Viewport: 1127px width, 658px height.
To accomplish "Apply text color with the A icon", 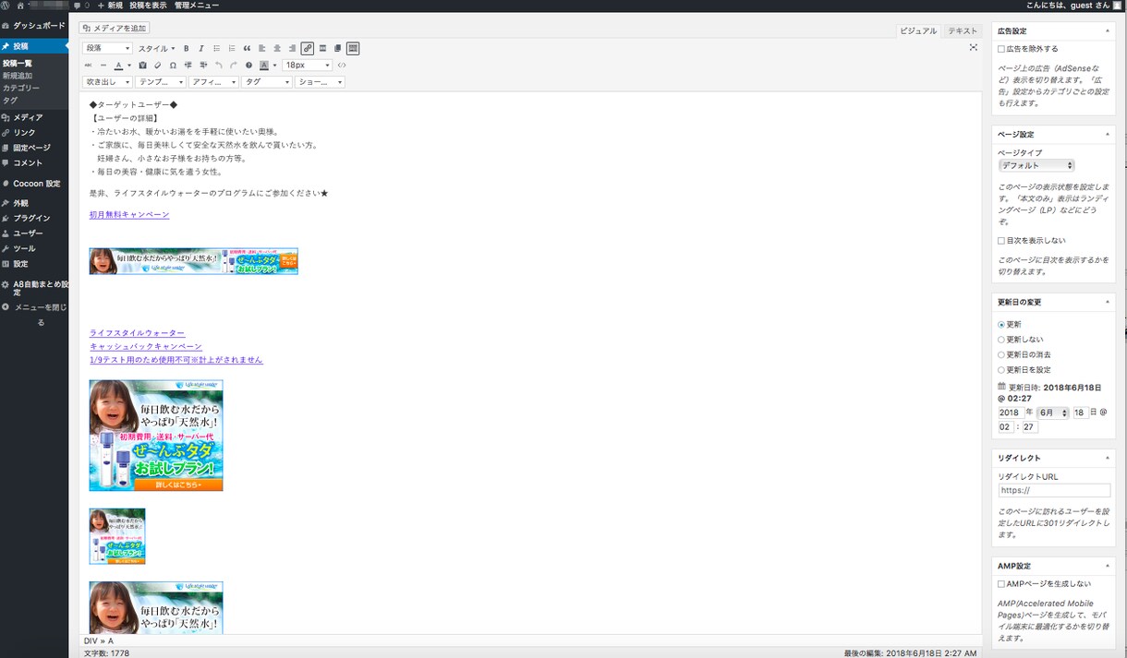I will coord(118,66).
